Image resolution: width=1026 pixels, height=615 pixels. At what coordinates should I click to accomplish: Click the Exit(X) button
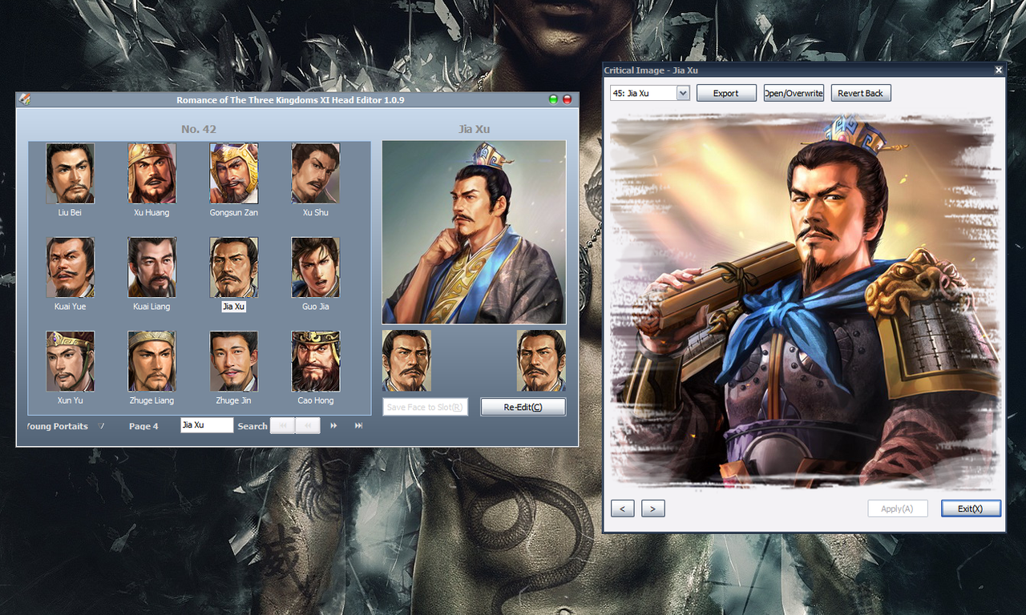[971, 508]
